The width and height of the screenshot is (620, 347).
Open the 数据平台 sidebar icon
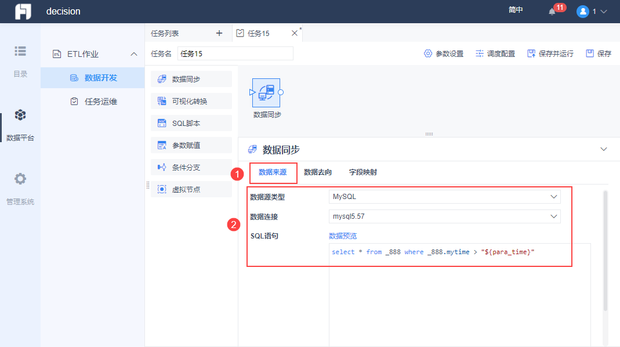pos(20,115)
